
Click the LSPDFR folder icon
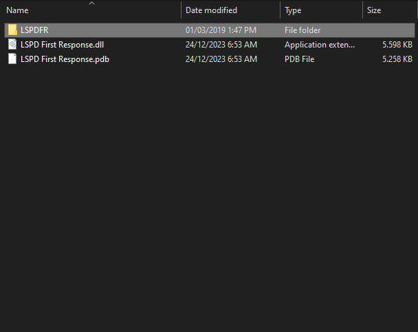12,30
